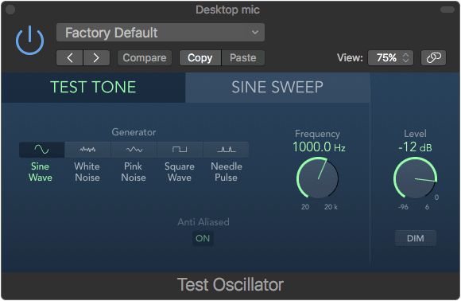Image resolution: width=461 pixels, height=301 pixels.
Task: Go to the next preset arrow
Action: 96,57
